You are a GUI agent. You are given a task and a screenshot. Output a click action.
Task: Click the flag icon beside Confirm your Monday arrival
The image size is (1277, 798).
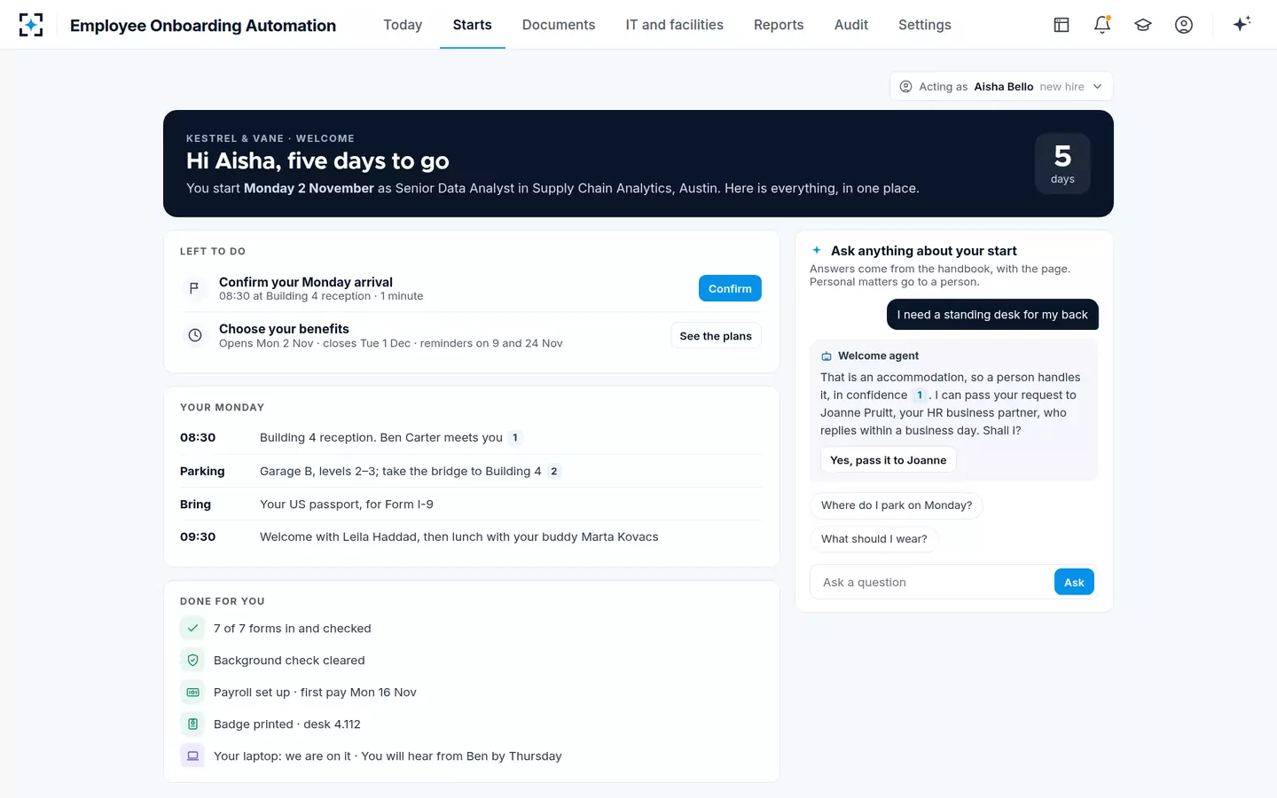[194, 288]
